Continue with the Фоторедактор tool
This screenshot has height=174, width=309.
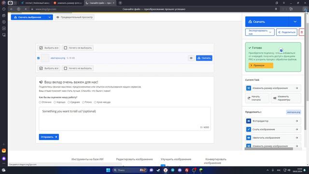[x=273, y=121]
